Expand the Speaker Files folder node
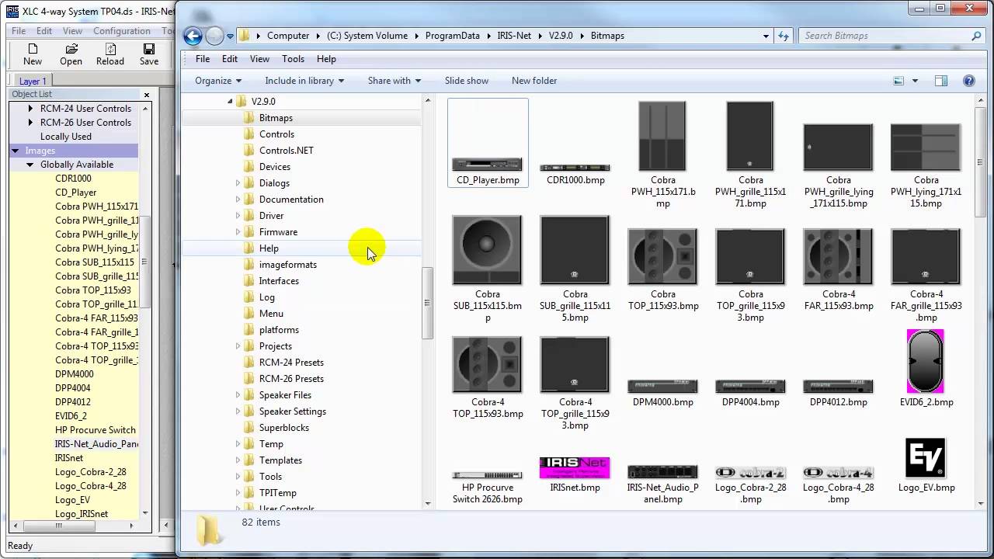Viewport: 994px width, 559px height. [x=238, y=395]
